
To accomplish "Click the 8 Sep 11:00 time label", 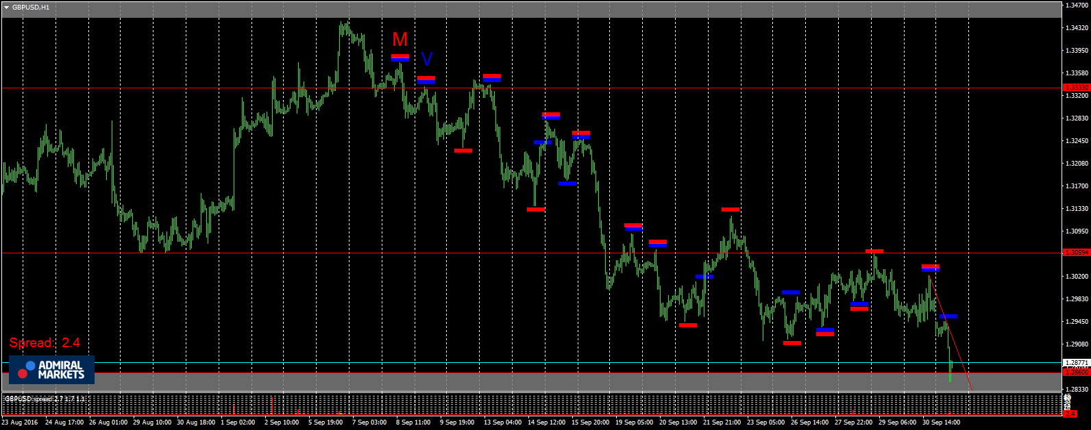I will (413, 422).
